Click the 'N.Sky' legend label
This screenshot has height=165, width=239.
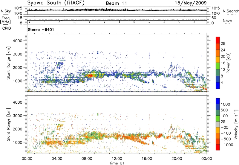pos(6,11)
